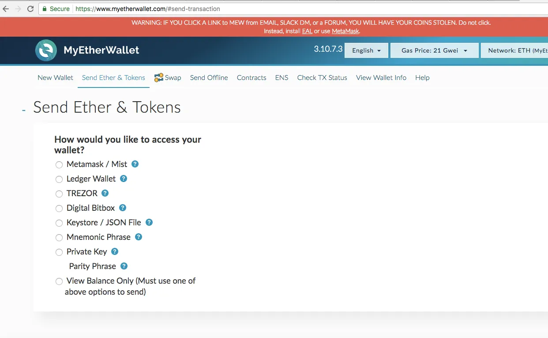This screenshot has width=548, height=338.
Task: Click the browser back arrow
Action: click(x=6, y=9)
